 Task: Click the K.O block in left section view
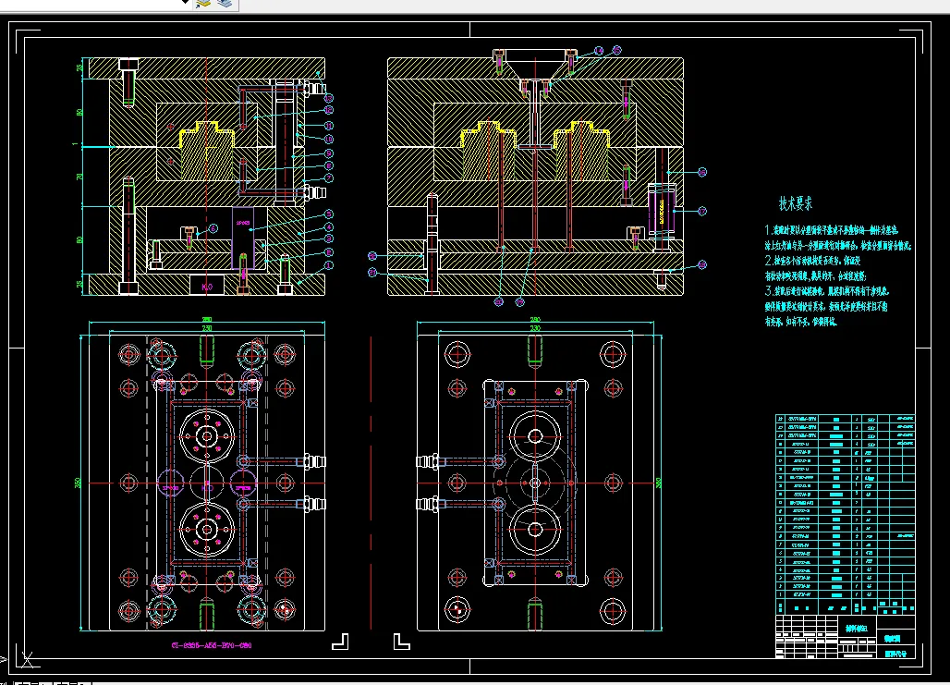tap(206, 286)
